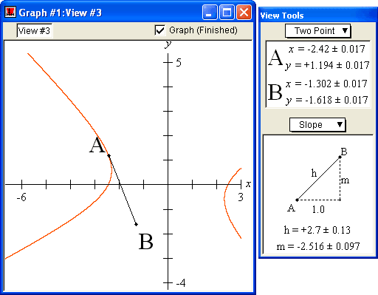
Task: Click the slope m value readout
Action: (318, 246)
